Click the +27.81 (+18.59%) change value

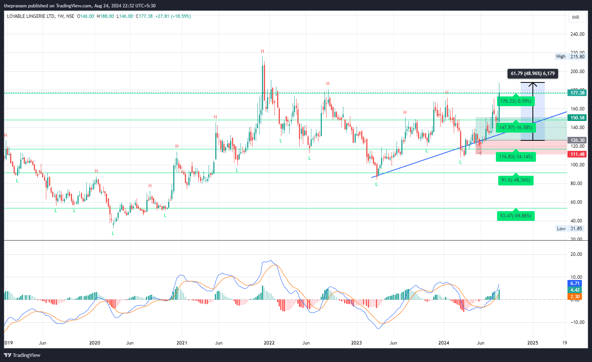coord(173,16)
